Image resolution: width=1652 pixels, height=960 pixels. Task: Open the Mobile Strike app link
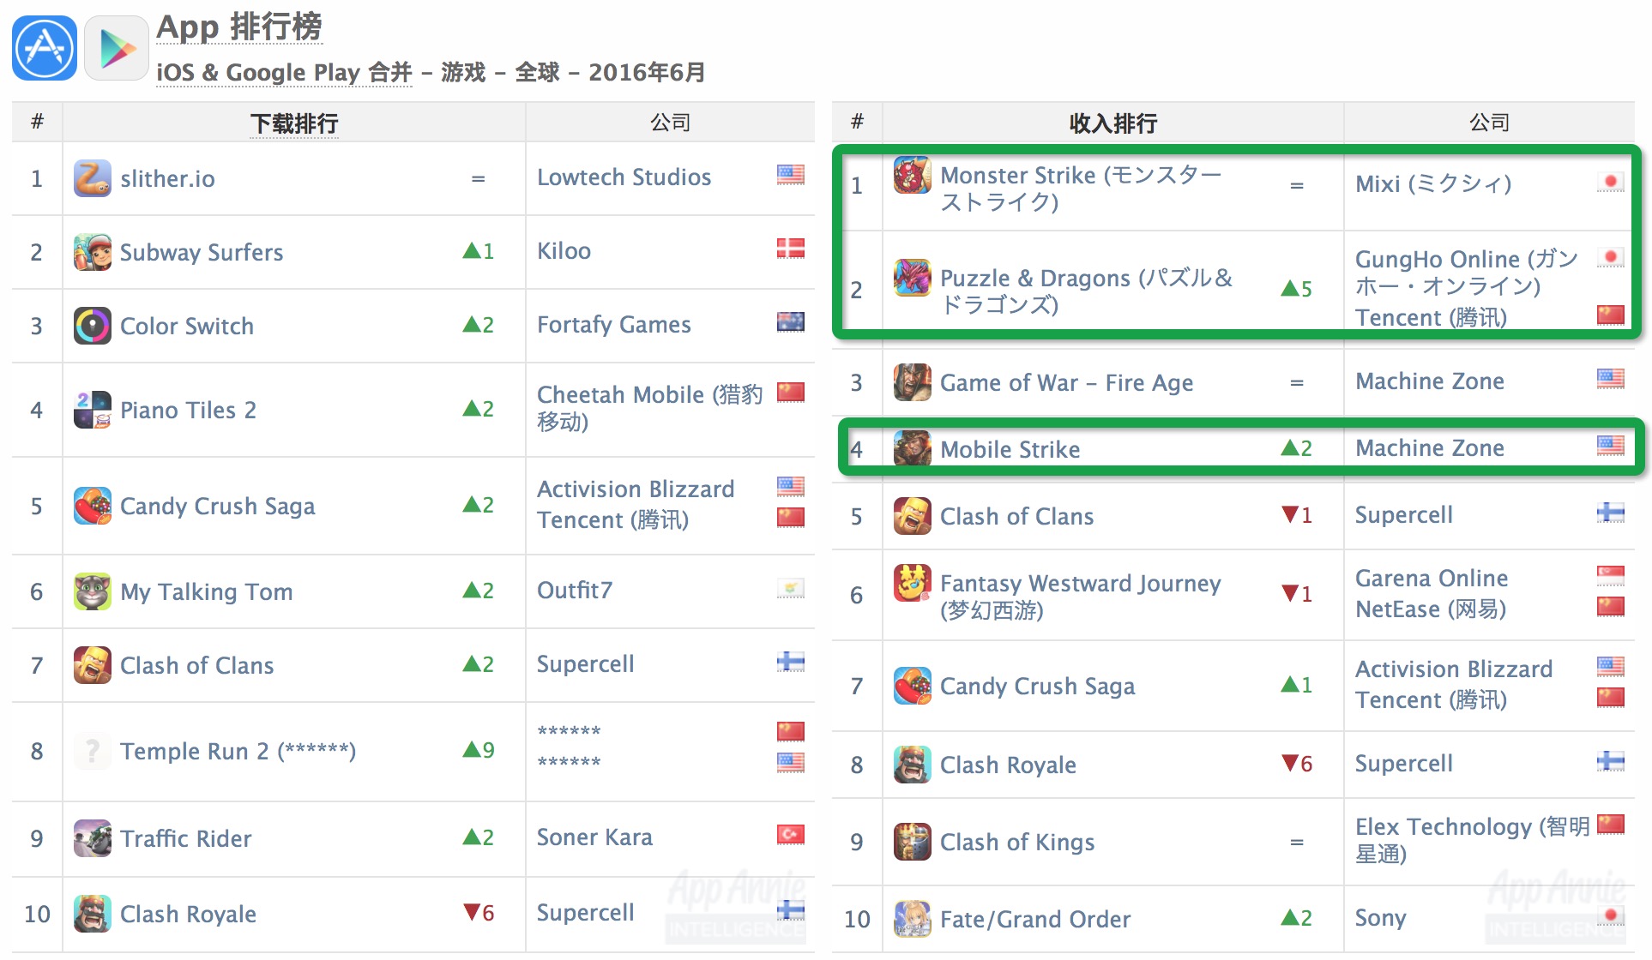(x=1010, y=449)
